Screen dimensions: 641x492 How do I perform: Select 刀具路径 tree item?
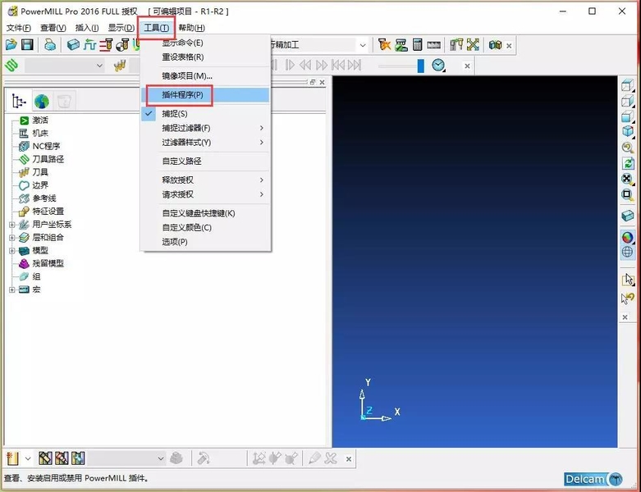[48, 159]
